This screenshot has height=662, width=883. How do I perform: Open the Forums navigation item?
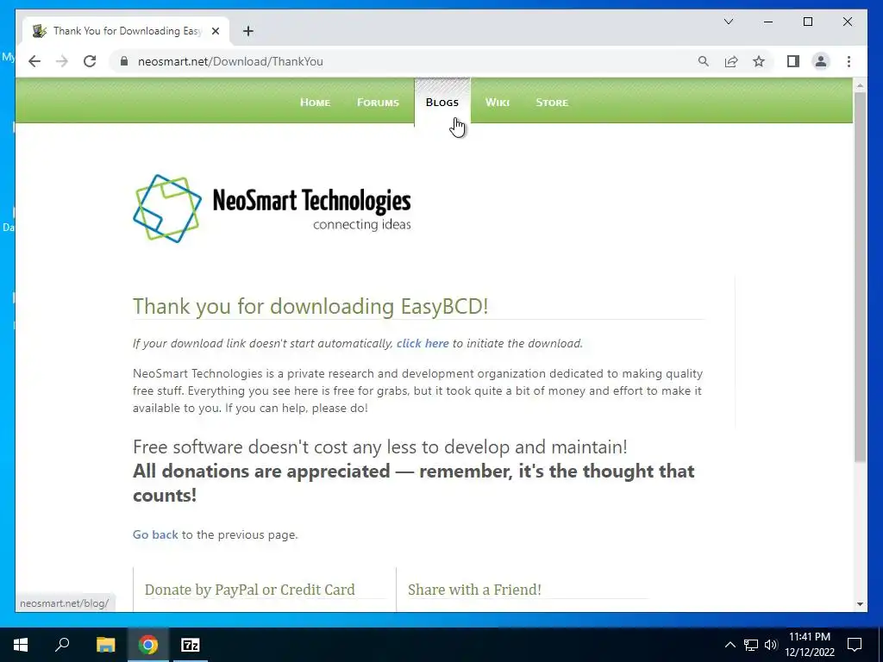point(378,103)
